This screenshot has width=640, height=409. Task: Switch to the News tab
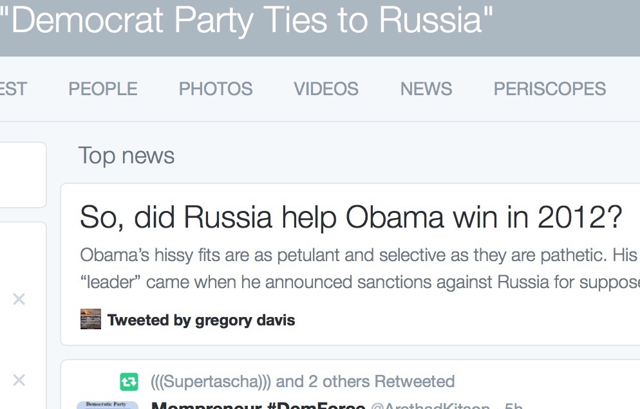pos(426,89)
